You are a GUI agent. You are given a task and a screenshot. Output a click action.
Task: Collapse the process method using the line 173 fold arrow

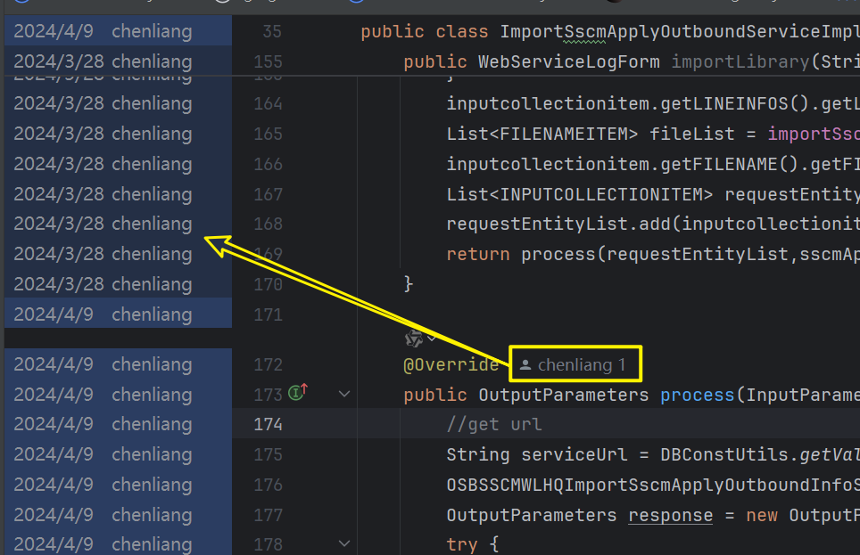click(344, 393)
